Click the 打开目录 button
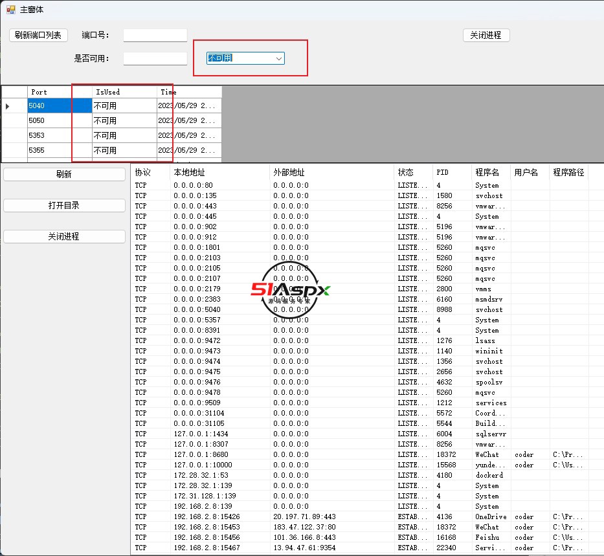604x556 pixels. [64, 205]
